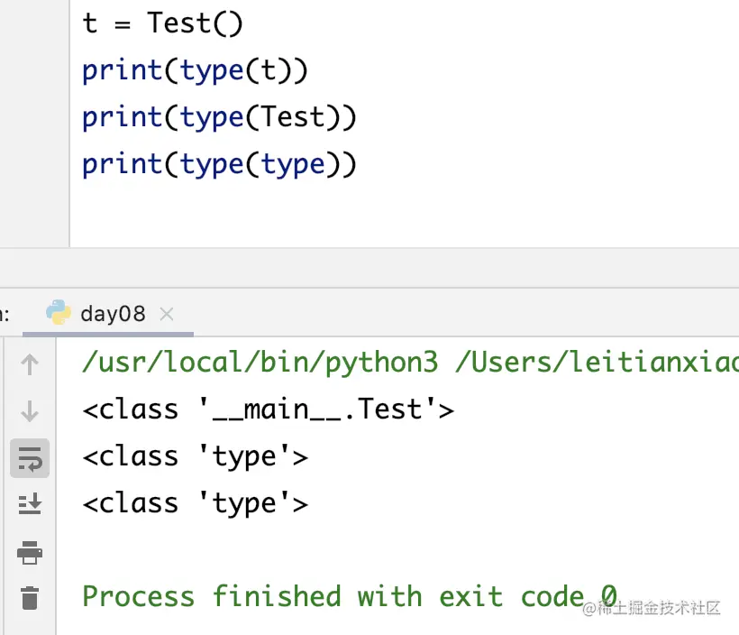Click the empty editor area below the code
The height and width of the screenshot is (635, 739).
406,212
